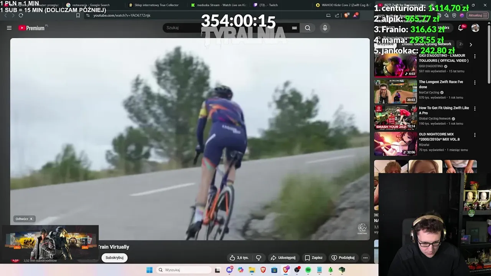Switch to the (73) - Twitch tab
Image resolution: width=491 pixels, height=276 pixels.
(x=265, y=5)
